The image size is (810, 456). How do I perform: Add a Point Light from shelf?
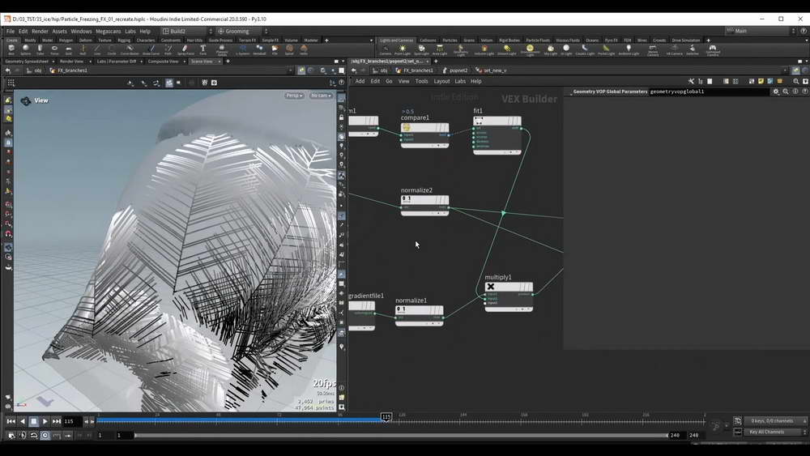point(403,49)
